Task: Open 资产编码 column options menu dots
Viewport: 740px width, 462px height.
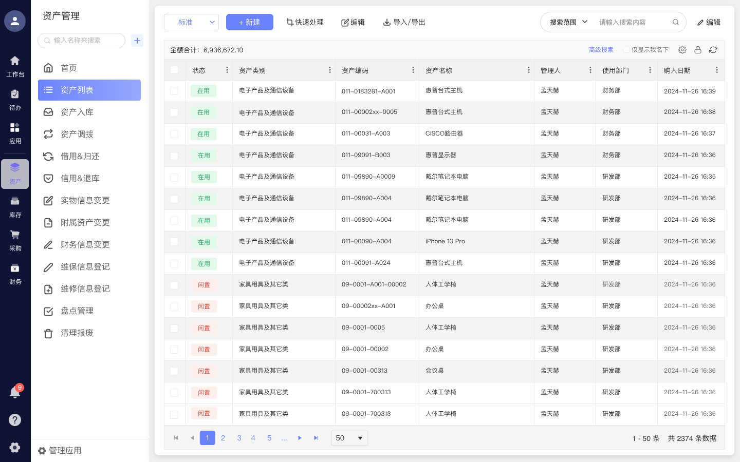Action: (413, 70)
